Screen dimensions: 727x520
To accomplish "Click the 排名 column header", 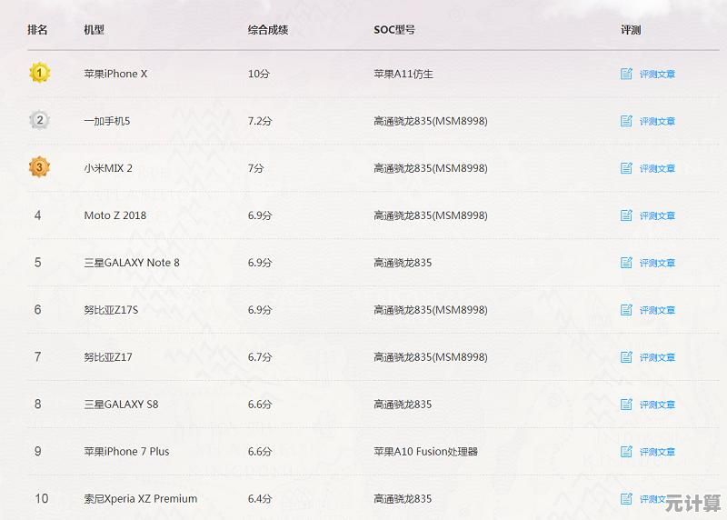I will pyautogui.click(x=38, y=30).
